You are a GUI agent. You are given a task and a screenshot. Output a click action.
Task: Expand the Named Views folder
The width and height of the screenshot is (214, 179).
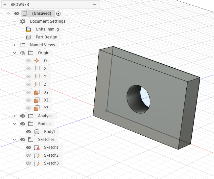tap(14, 45)
